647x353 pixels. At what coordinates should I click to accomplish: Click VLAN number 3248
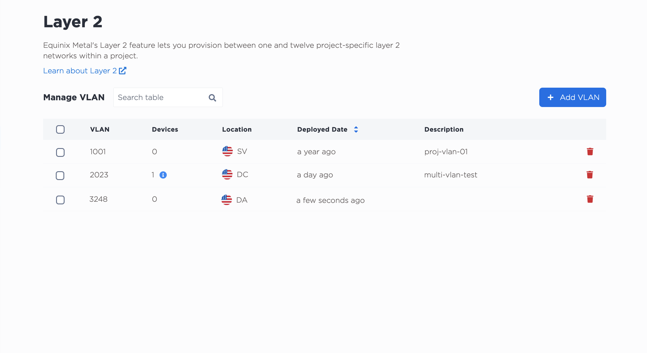tap(98, 199)
